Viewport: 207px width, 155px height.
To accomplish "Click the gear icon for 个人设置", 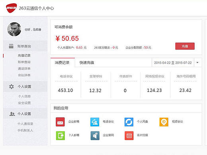I will [x=12, y=87].
